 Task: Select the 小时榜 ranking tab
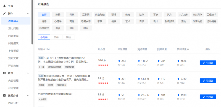[x=44, y=37]
